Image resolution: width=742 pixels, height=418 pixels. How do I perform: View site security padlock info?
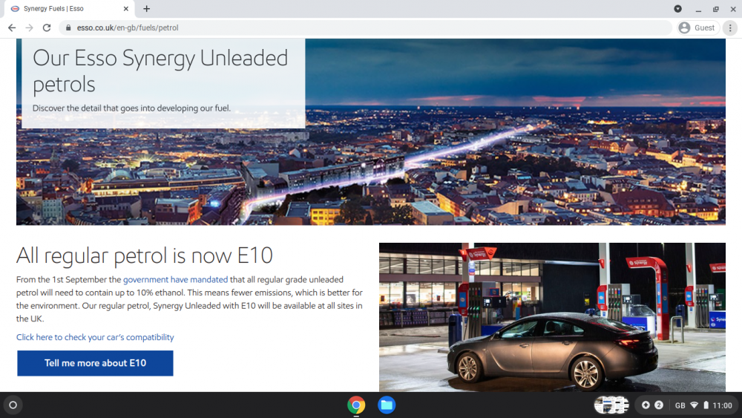pyautogui.click(x=68, y=28)
